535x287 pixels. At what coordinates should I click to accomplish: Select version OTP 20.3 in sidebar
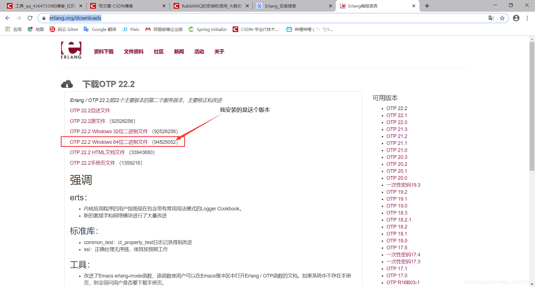click(397, 157)
